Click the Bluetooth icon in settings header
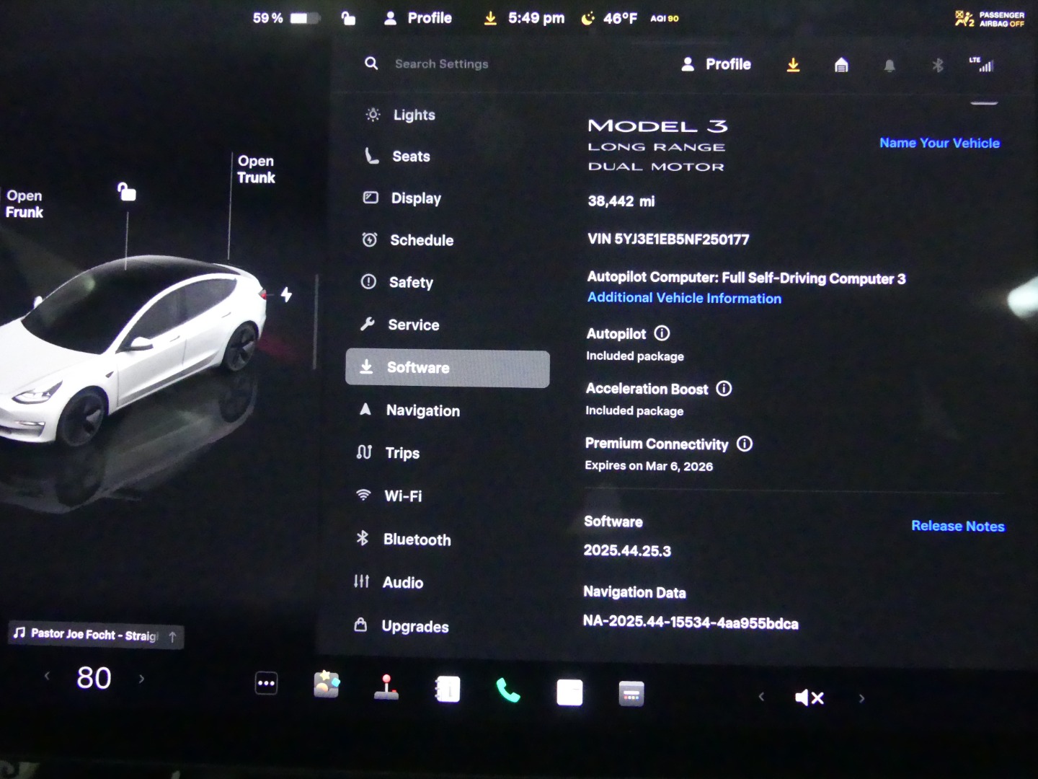Image resolution: width=1038 pixels, height=779 pixels. (x=938, y=66)
